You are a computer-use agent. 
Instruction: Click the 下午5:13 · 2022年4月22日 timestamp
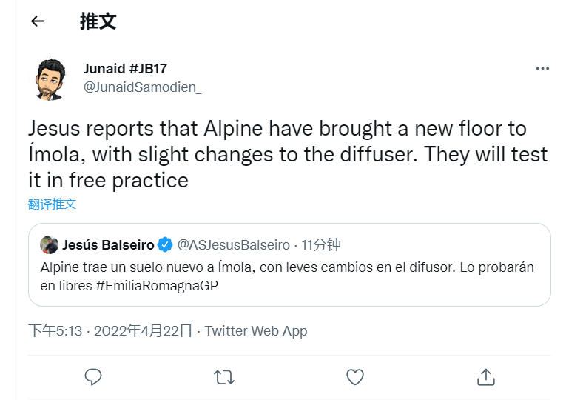point(111,331)
